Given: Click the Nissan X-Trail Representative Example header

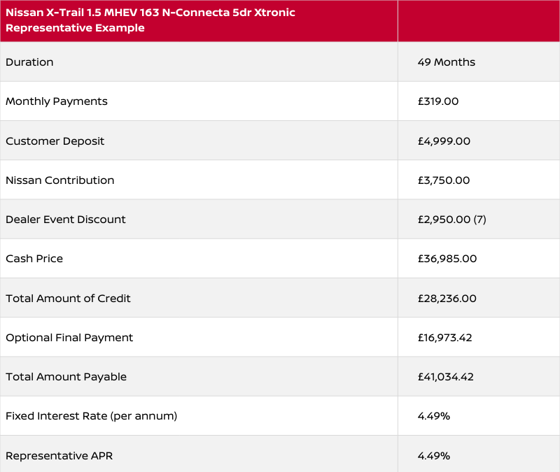Looking at the screenshot, I should [x=150, y=20].
